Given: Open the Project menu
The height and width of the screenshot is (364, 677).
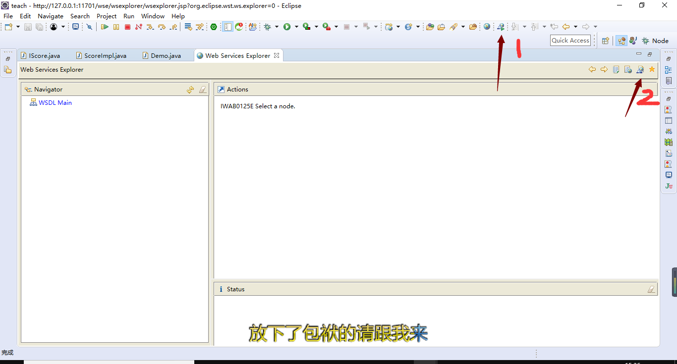Looking at the screenshot, I should pos(107,16).
